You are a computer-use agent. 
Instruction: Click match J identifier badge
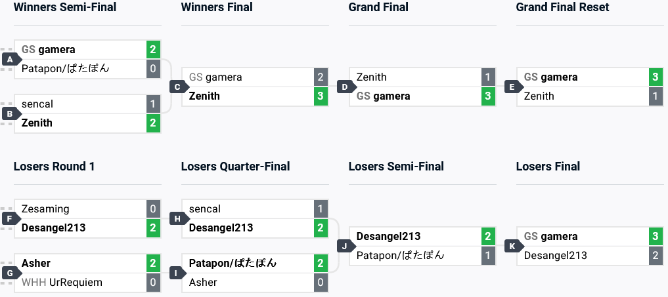tap(344, 246)
